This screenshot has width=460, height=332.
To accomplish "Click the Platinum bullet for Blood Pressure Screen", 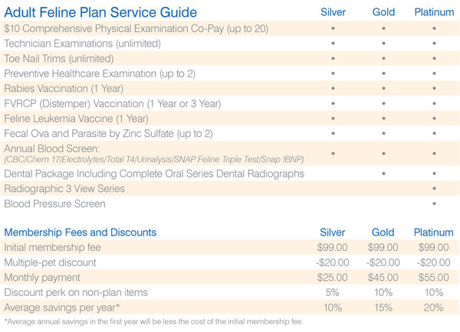I will click(434, 203).
